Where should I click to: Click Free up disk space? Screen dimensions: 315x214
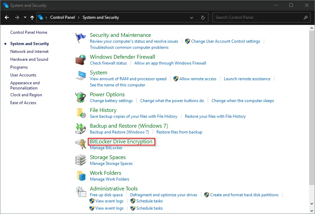[x=106, y=195]
